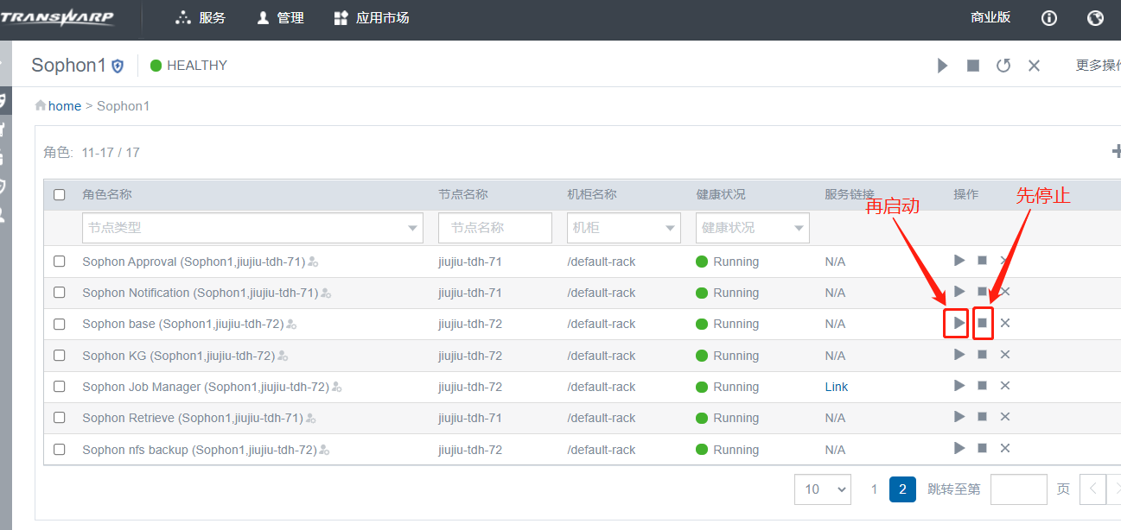Open the page size dropdown showing 10
1121x530 pixels.
tap(822, 489)
